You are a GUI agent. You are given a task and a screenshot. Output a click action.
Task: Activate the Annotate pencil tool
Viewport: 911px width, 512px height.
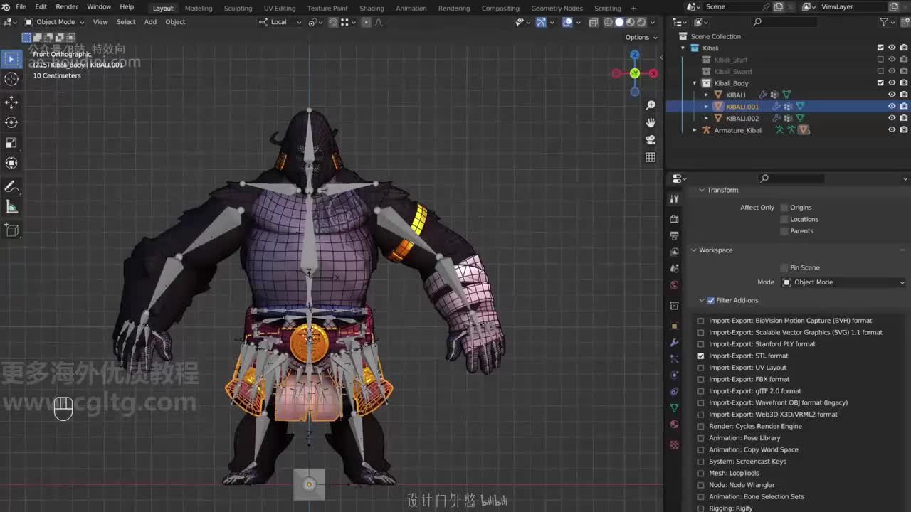11,187
